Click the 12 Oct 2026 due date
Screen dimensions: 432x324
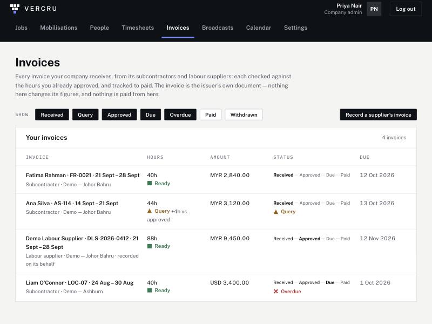377,175
